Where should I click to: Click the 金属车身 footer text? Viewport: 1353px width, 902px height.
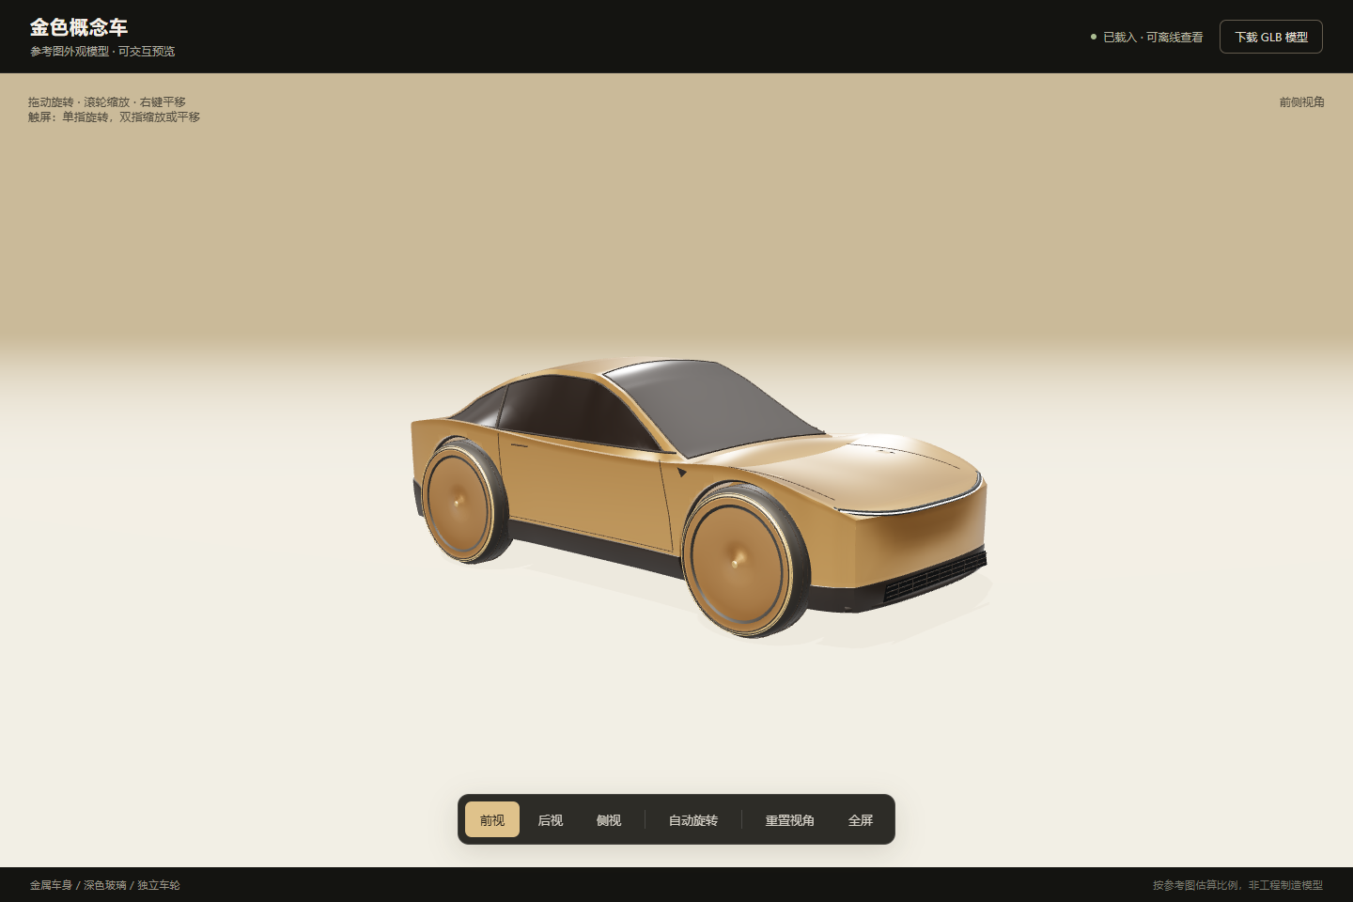(x=51, y=885)
